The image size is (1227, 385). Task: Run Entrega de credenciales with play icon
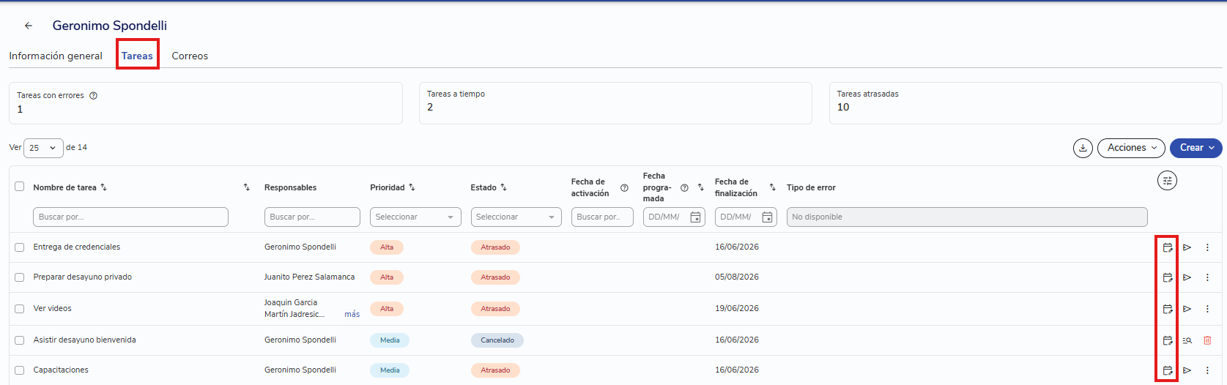click(1187, 247)
